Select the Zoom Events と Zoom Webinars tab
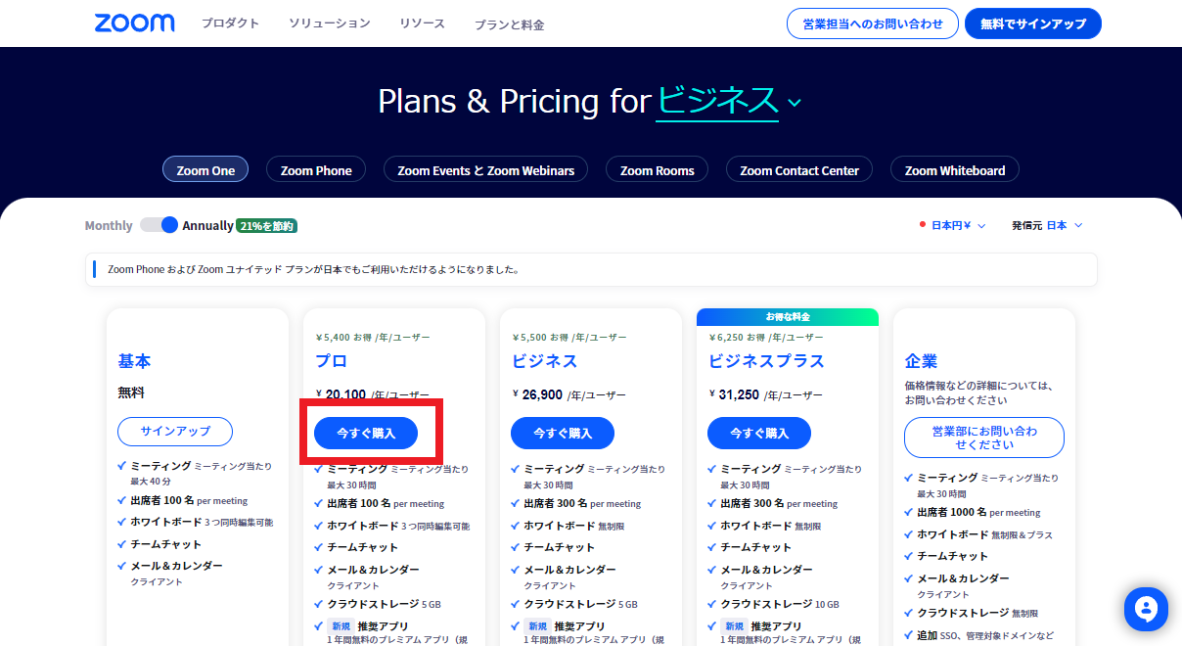1182x646 pixels. coord(486,169)
